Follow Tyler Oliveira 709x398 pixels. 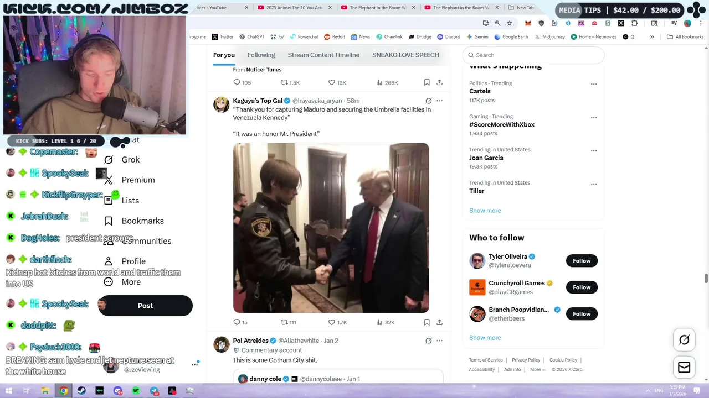click(582, 261)
